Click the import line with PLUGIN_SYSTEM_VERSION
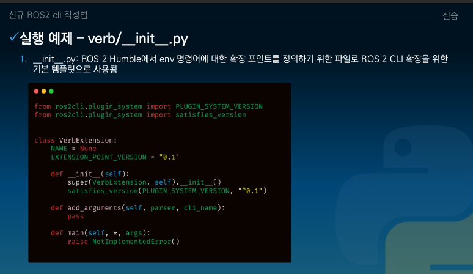This screenshot has width=473, height=274. [148, 106]
